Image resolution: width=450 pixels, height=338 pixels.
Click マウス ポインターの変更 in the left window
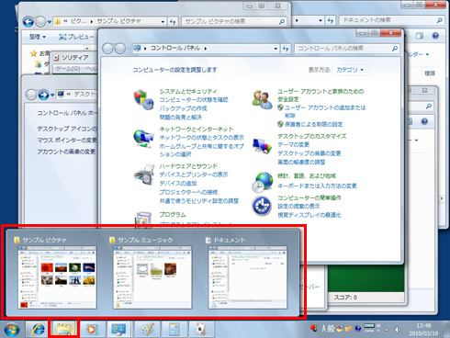click(67, 141)
